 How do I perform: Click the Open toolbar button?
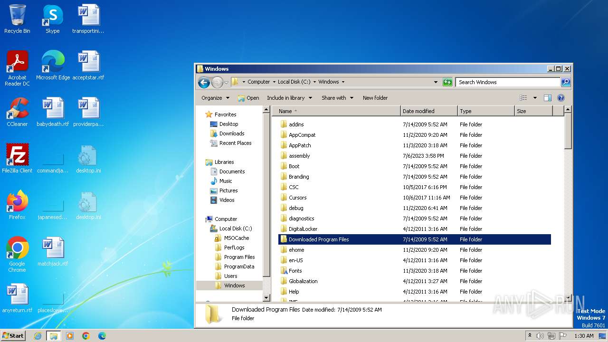[248, 98]
